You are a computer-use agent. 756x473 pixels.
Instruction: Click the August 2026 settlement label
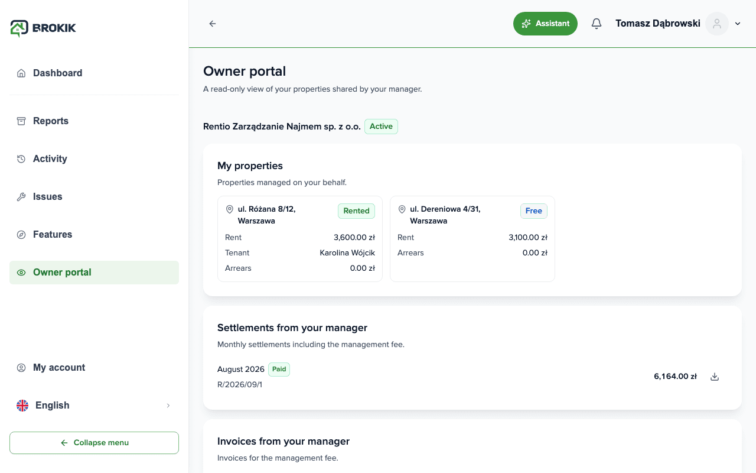tap(241, 370)
